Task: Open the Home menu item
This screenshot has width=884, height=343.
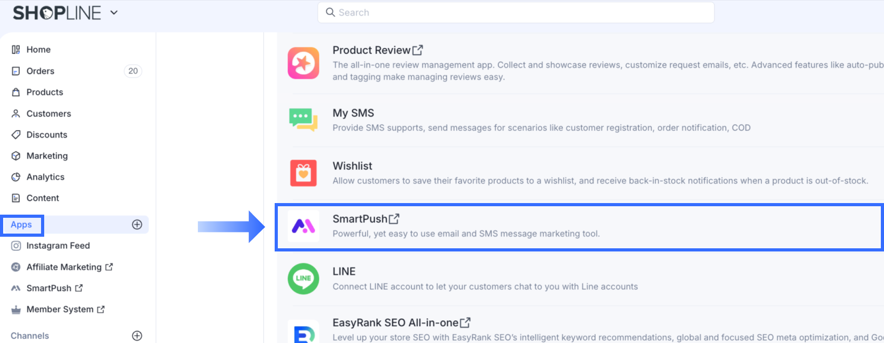Action: point(38,49)
